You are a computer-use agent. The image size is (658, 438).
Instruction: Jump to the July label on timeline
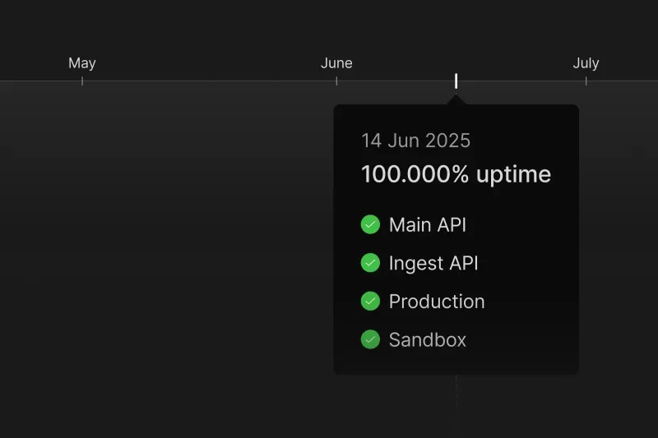pyautogui.click(x=586, y=63)
